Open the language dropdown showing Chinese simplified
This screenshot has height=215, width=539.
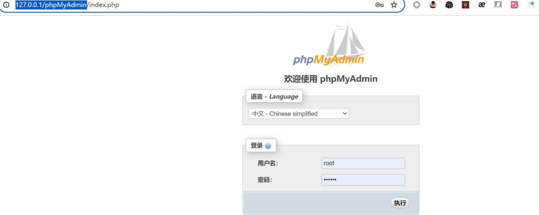(298, 114)
